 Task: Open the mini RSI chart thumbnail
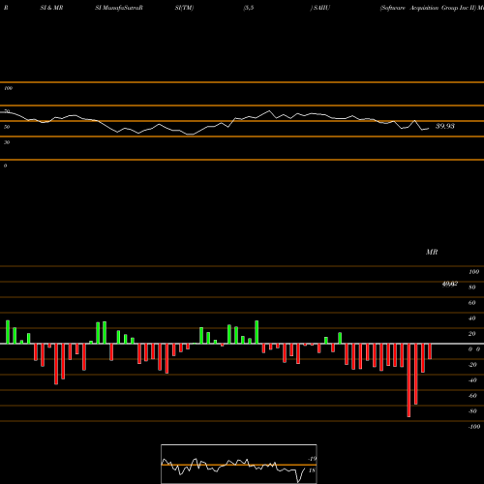(239, 464)
